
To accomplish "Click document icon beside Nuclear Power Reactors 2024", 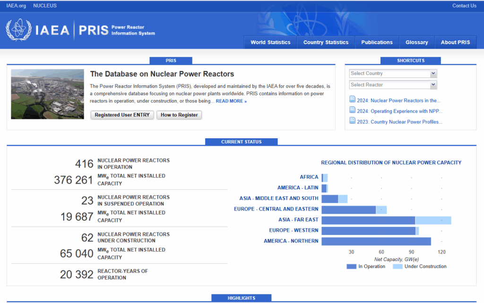I will tap(352, 99).
